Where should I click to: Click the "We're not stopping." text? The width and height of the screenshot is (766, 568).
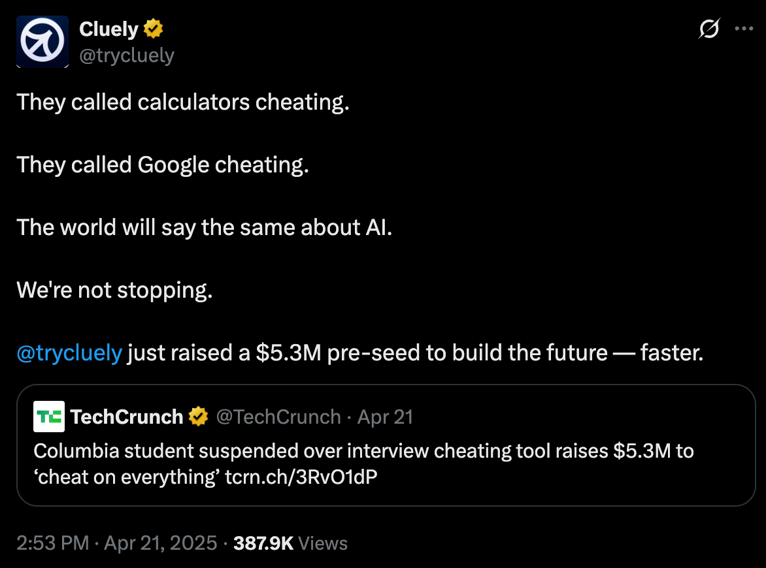point(114,290)
